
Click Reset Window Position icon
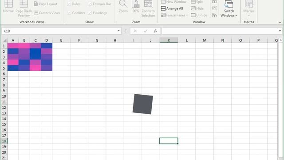(x=214, y=15)
